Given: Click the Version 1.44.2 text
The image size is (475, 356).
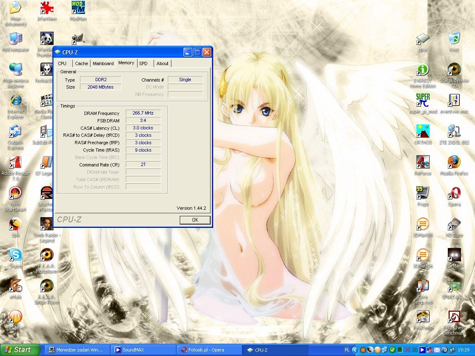Looking at the screenshot, I should pos(191,208).
